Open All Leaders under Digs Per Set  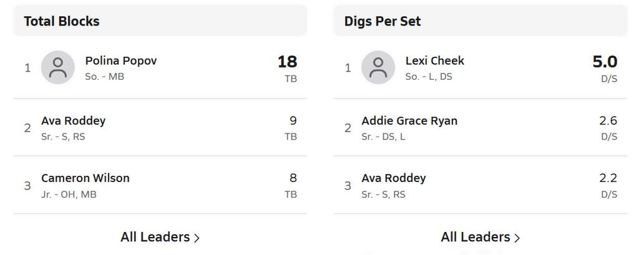[x=476, y=237]
